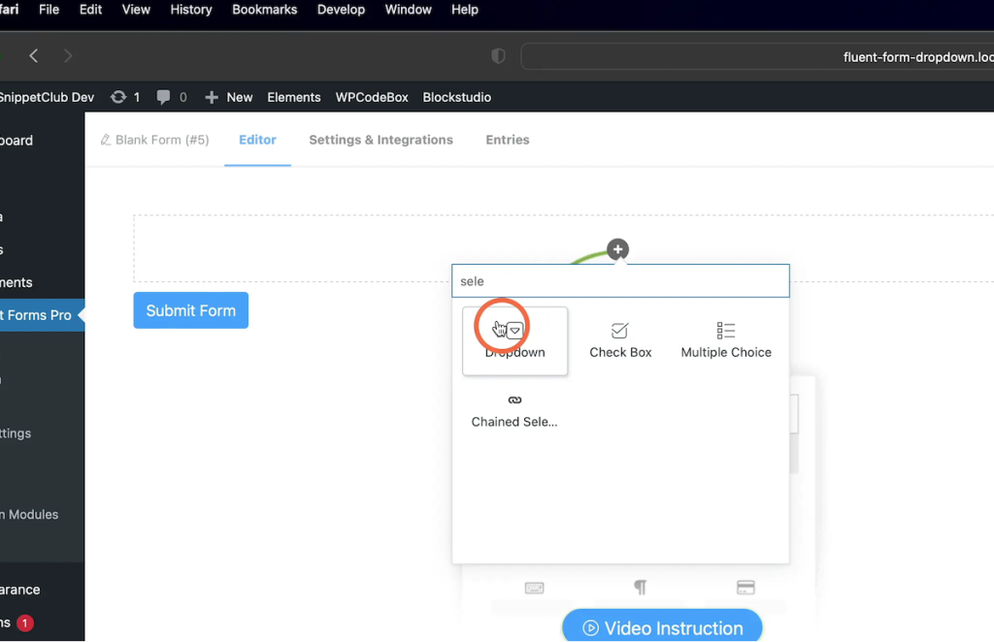This screenshot has height=642, width=994.
Task: Insert the Multiple Choice field
Action: (x=726, y=341)
